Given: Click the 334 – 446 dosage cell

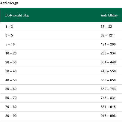Looking at the screenshot, I should [x=108, y=62].
